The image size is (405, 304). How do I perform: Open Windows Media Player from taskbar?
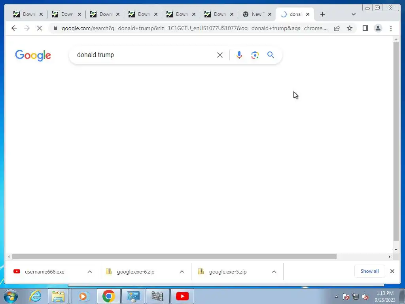pos(83,296)
